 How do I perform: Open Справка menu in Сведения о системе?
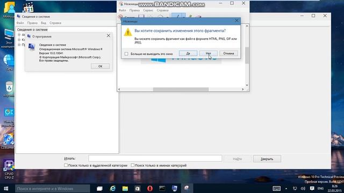[55, 23]
